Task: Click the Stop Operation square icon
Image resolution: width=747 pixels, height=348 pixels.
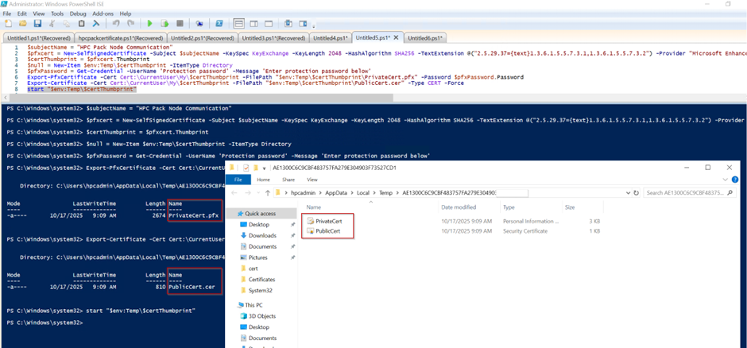Action: coord(180,24)
